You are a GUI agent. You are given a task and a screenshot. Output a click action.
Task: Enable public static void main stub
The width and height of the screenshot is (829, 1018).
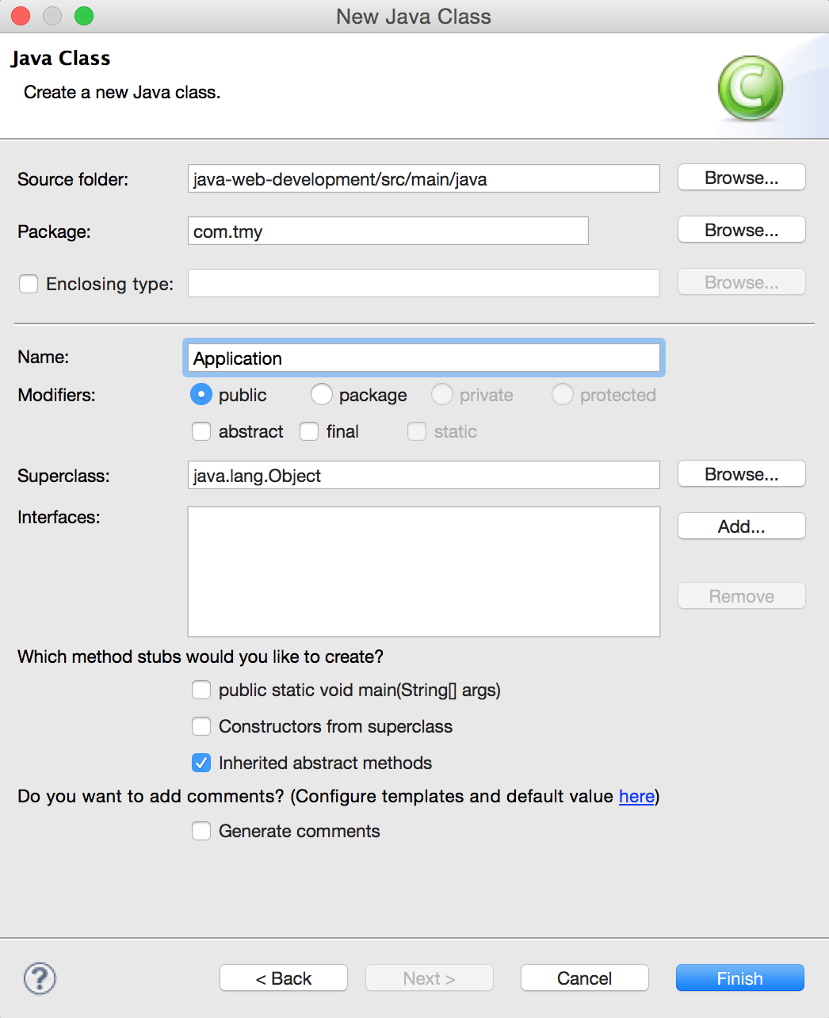pyautogui.click(x=201, y=690)
